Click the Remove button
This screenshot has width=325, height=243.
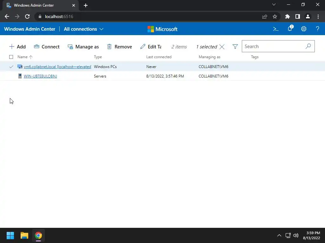coord(119,47)
